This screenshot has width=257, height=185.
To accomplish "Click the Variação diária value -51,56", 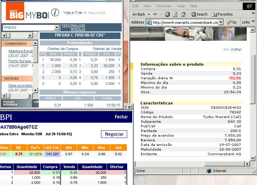I will tap(235, 78).
